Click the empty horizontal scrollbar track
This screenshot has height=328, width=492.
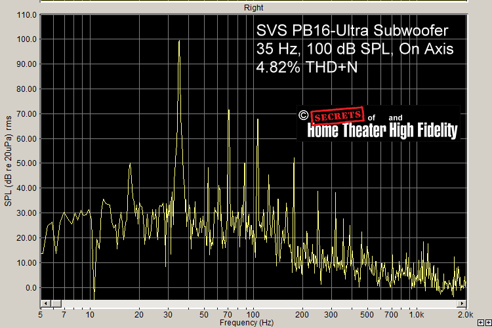pyautogui.click(x=262, y=303)
